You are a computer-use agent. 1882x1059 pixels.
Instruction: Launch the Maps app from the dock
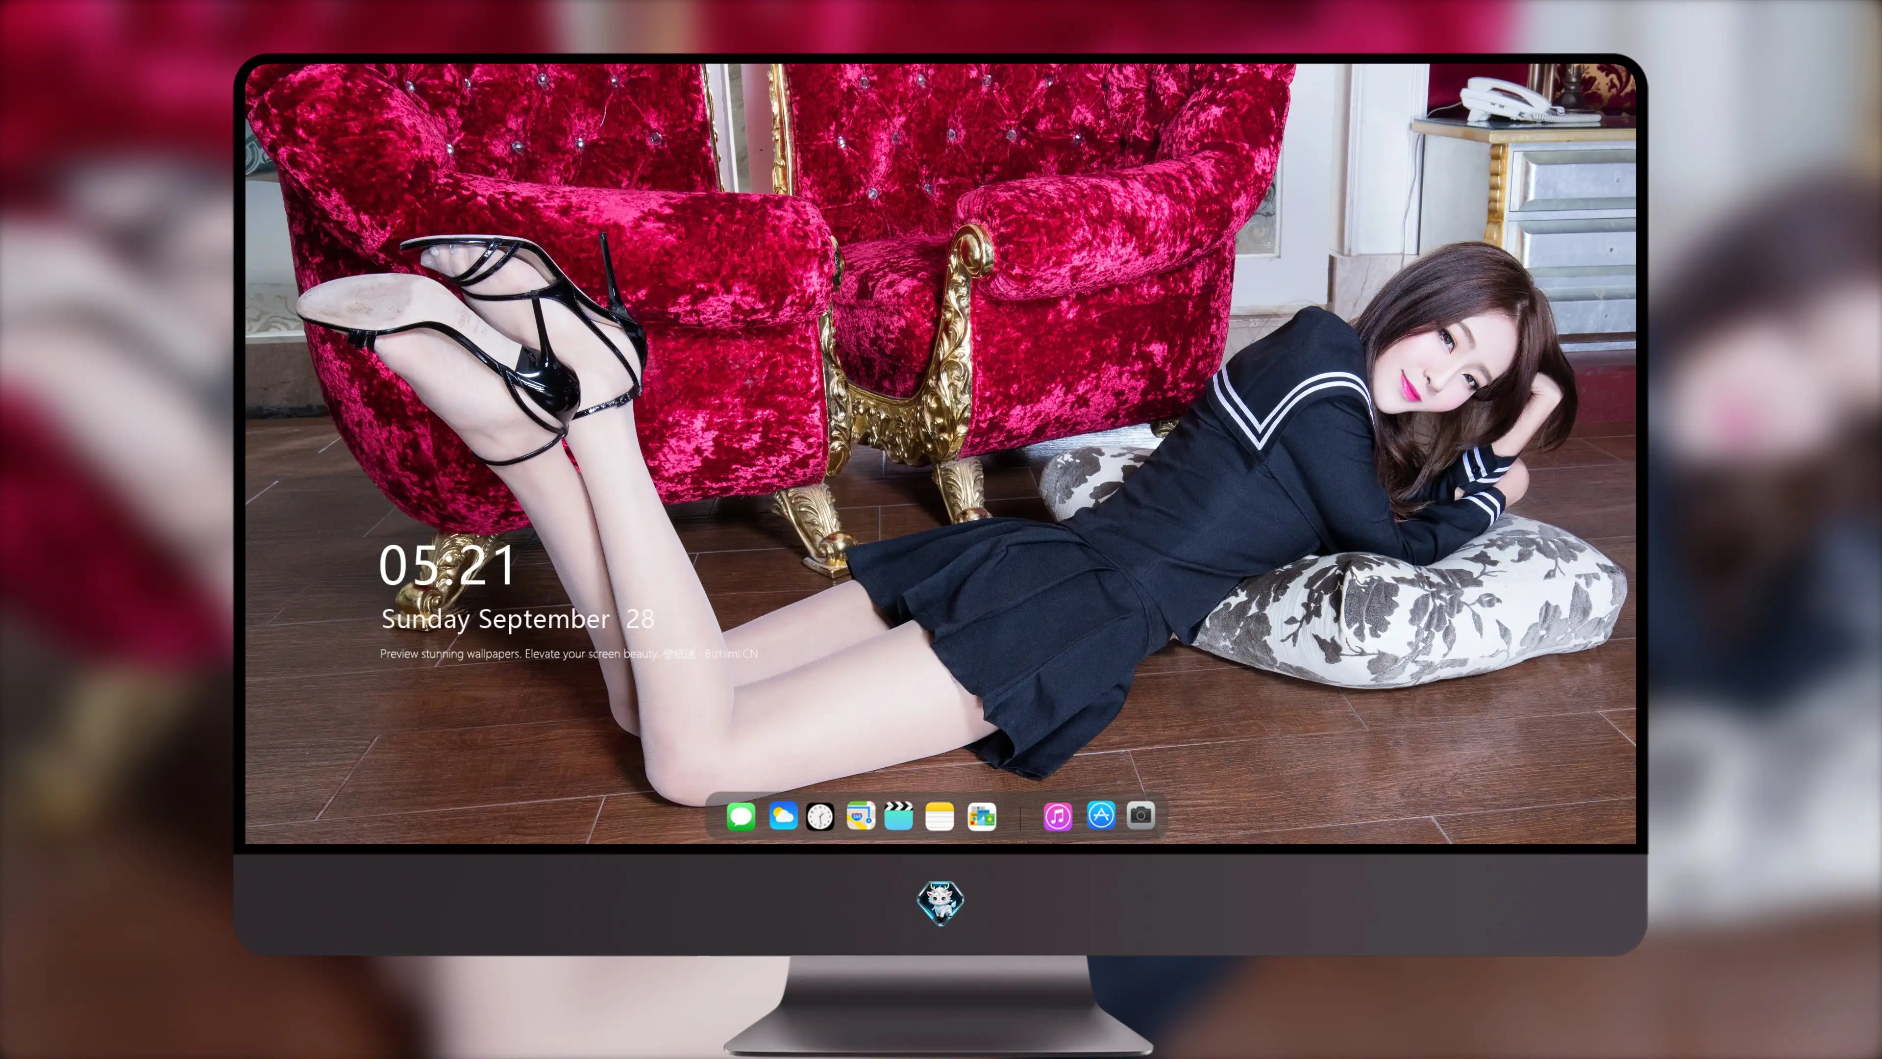861,816
